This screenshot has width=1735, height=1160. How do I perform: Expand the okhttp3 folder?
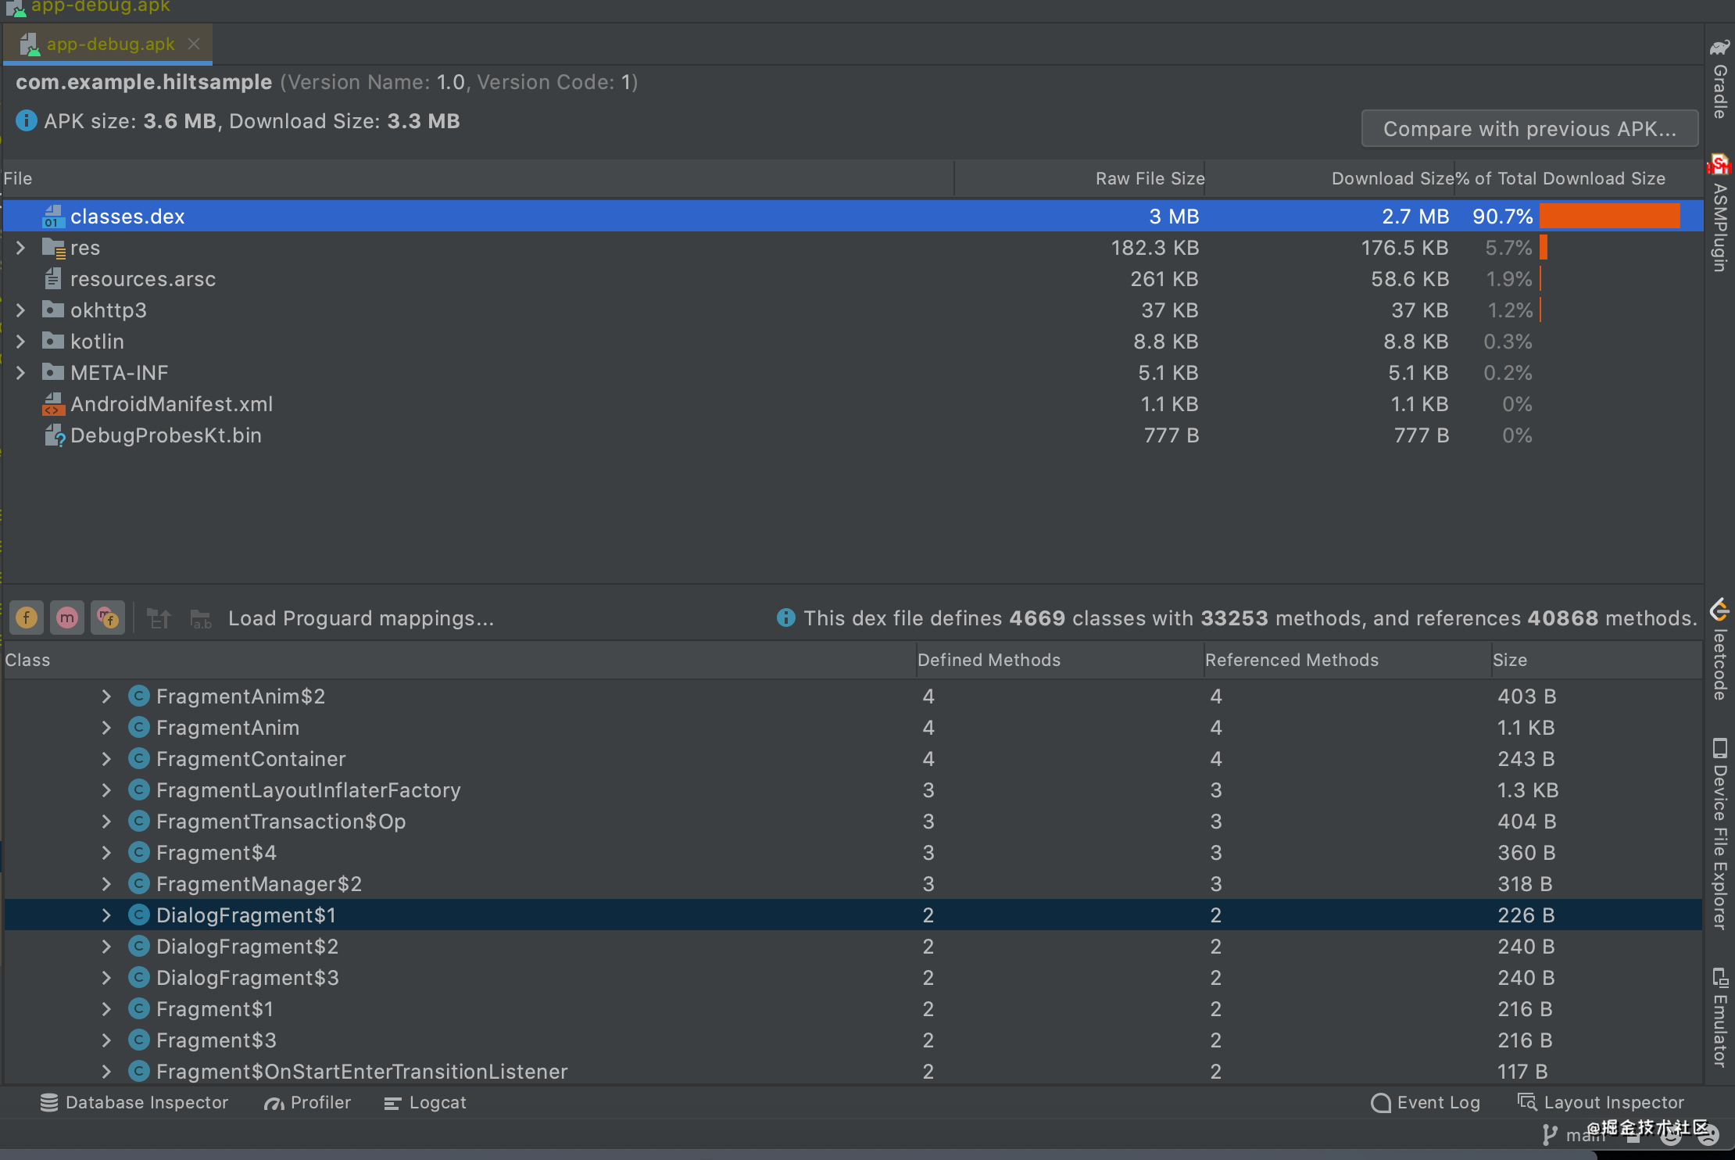(x=21, y=310)
